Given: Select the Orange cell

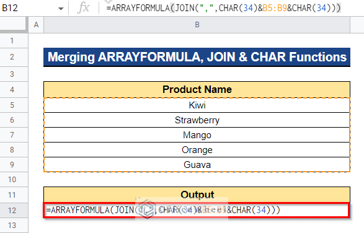Looking at the screenshot, I should [197, 150].
